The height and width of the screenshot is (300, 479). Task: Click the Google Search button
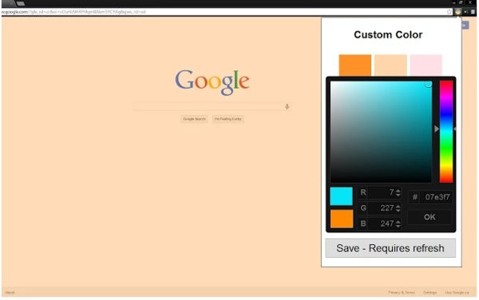point(194,119)
